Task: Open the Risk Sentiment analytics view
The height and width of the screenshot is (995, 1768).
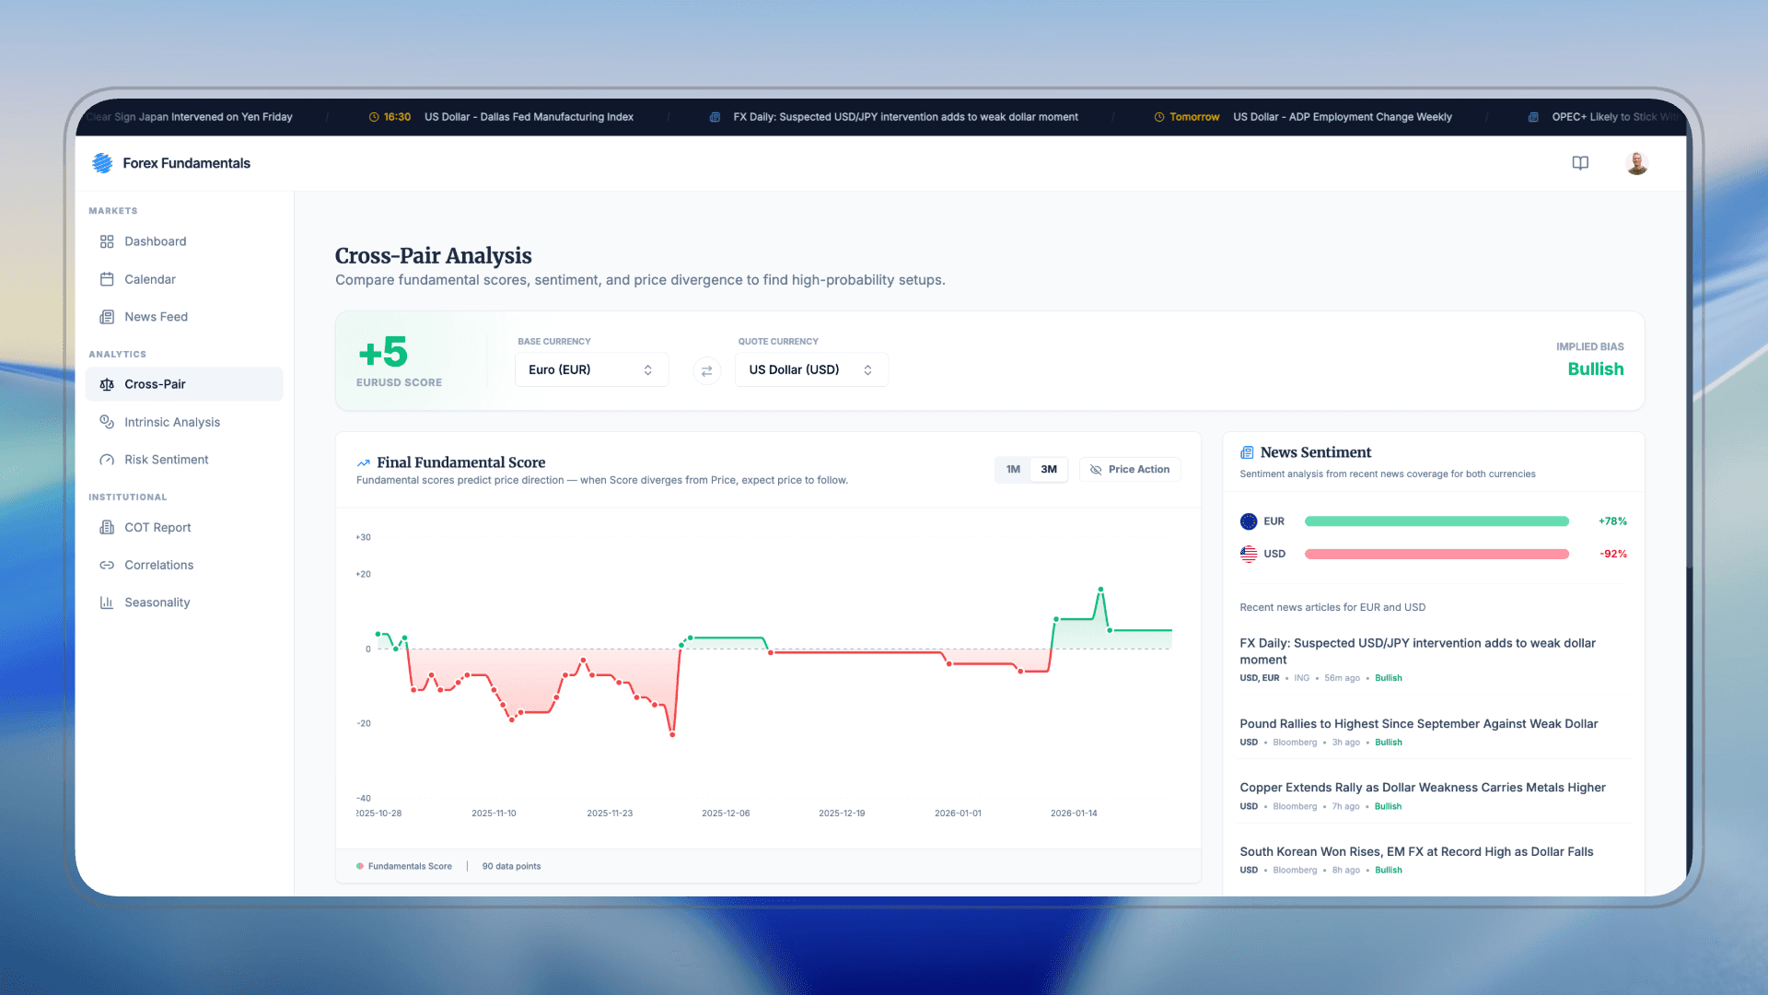Action: [x=166, y=459]
